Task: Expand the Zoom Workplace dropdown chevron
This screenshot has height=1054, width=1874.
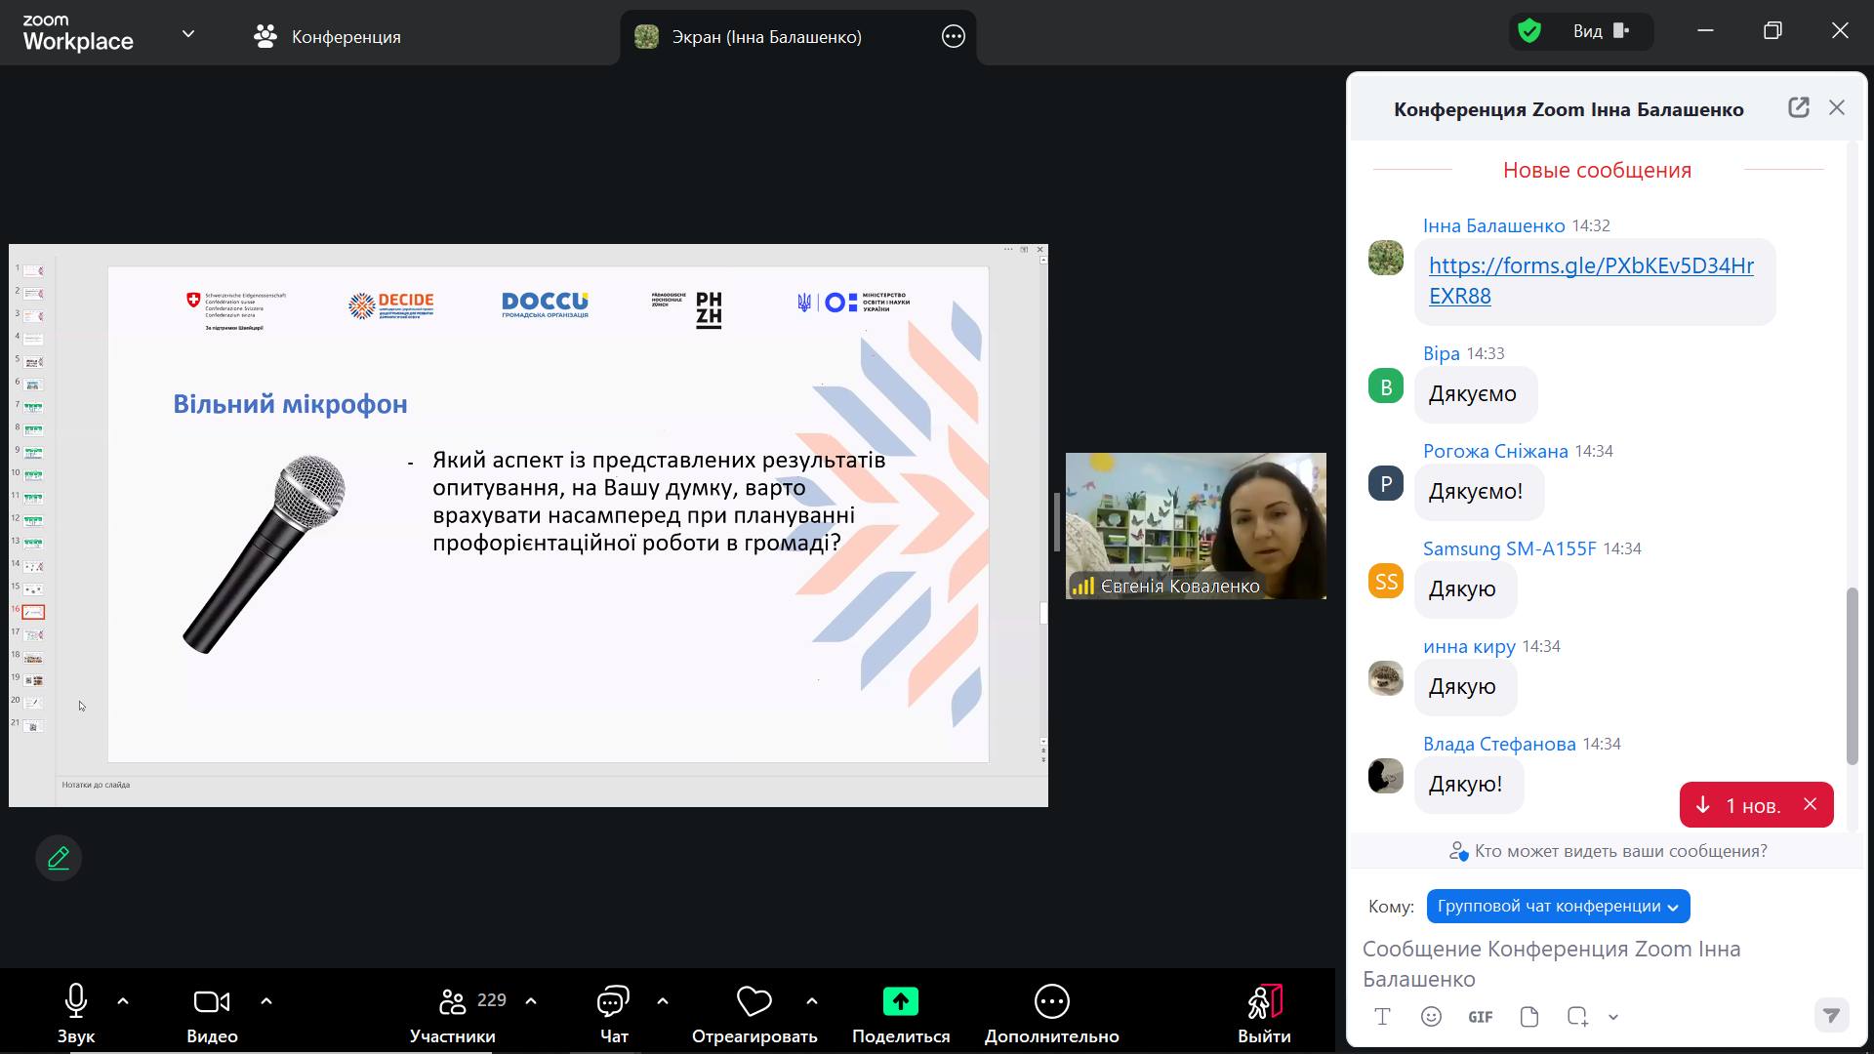Action: pos(188,34)
